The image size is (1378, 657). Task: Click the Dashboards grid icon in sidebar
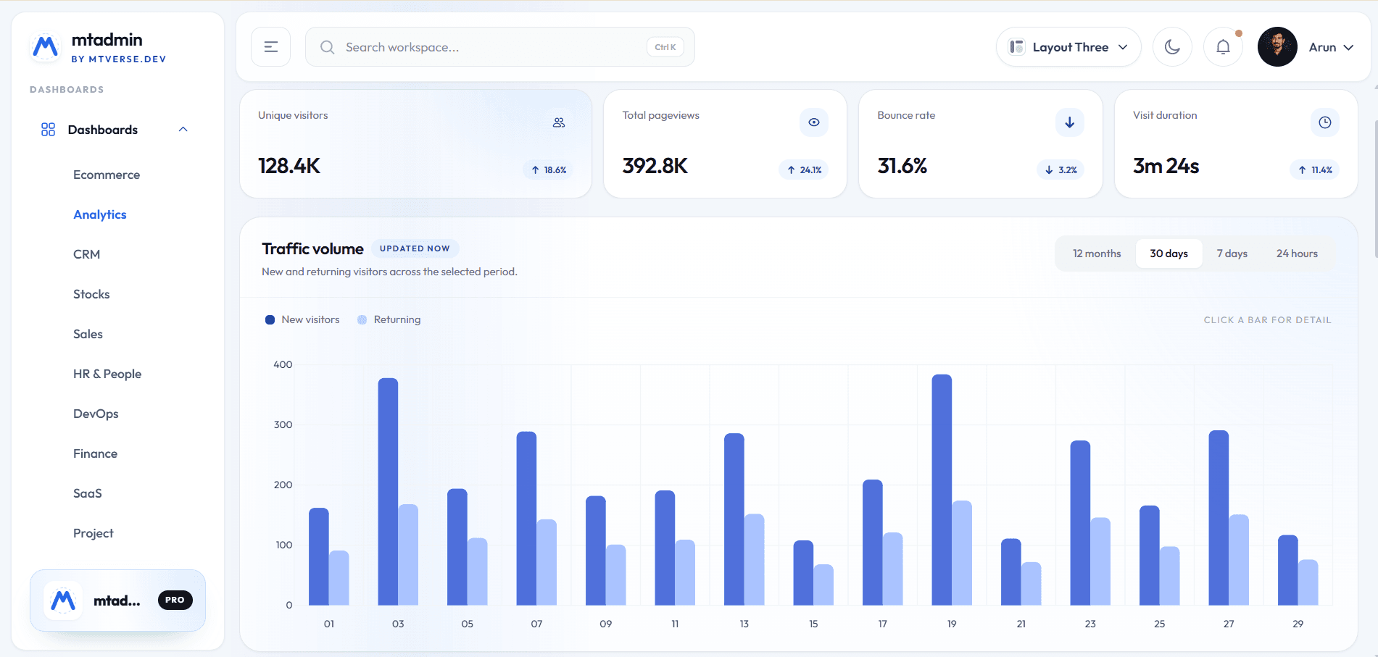(x=48, y=130)
